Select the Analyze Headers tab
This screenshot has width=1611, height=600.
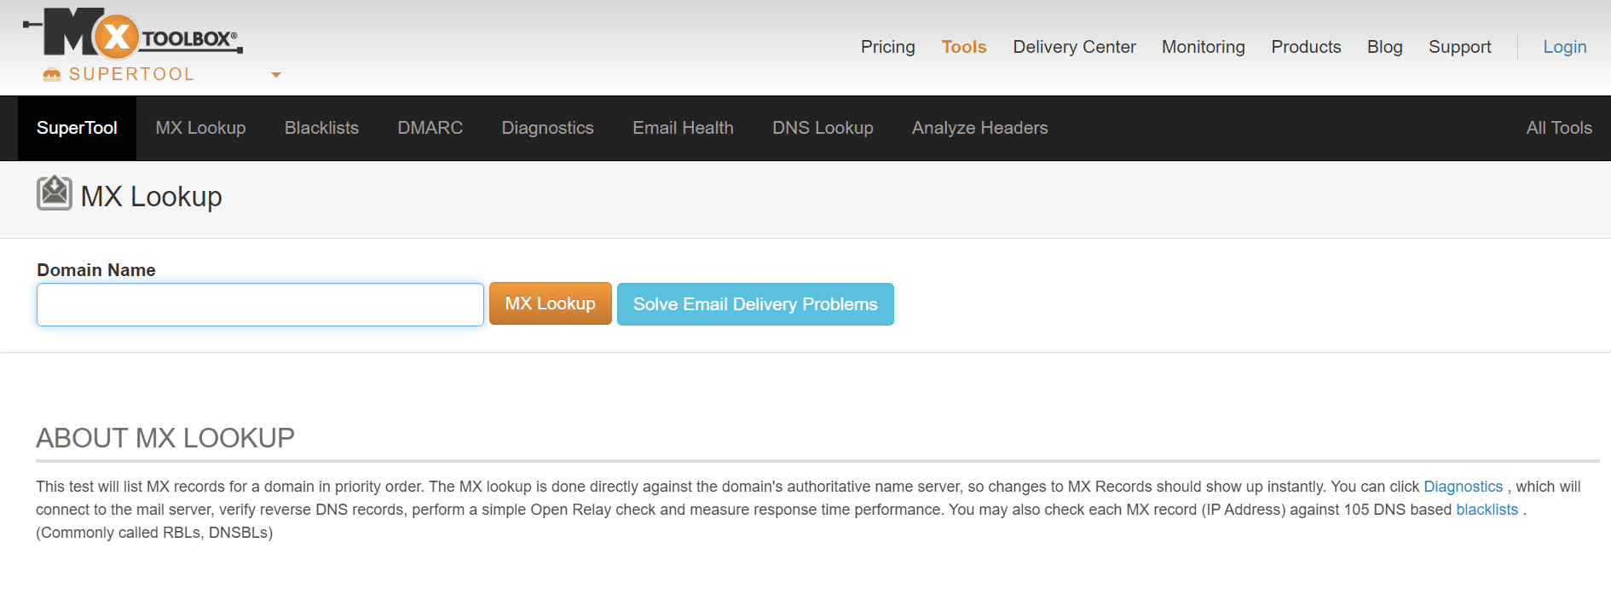click(980, 128)
